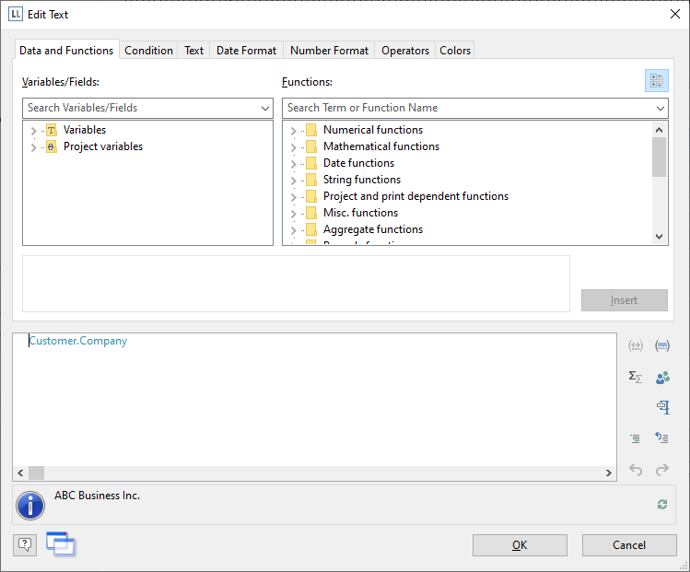Toggle the functions list view mode button
The image size is (690, 572).
[656, 82]
